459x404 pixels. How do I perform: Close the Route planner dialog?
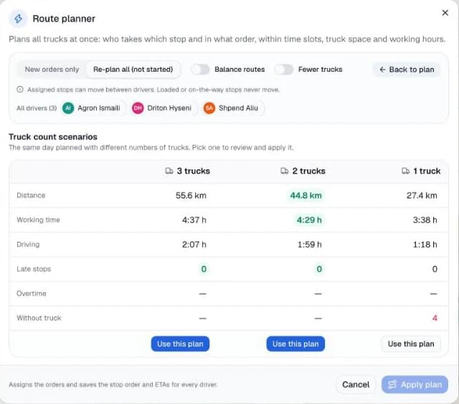click(445, 13)
